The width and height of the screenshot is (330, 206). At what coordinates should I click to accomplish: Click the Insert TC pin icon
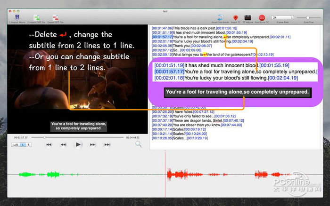236,17
